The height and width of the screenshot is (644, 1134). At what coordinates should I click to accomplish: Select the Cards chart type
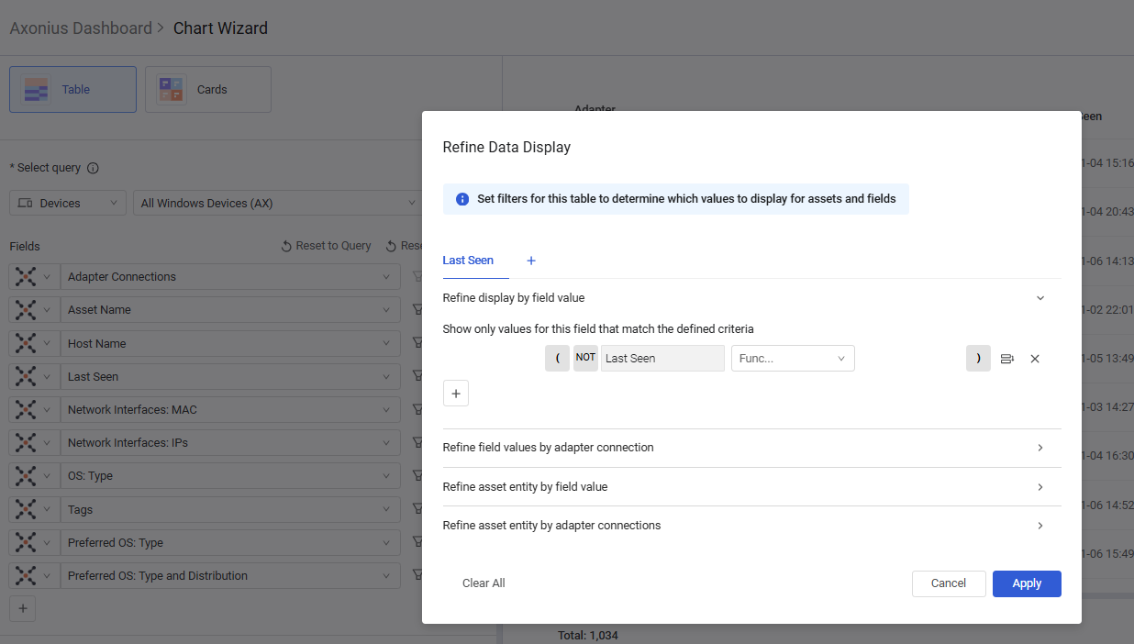pyautogui.click(x=208, y=89)
